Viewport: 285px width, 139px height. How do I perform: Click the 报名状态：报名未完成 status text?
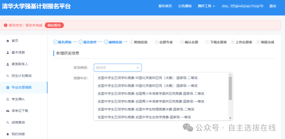[25, 25]
